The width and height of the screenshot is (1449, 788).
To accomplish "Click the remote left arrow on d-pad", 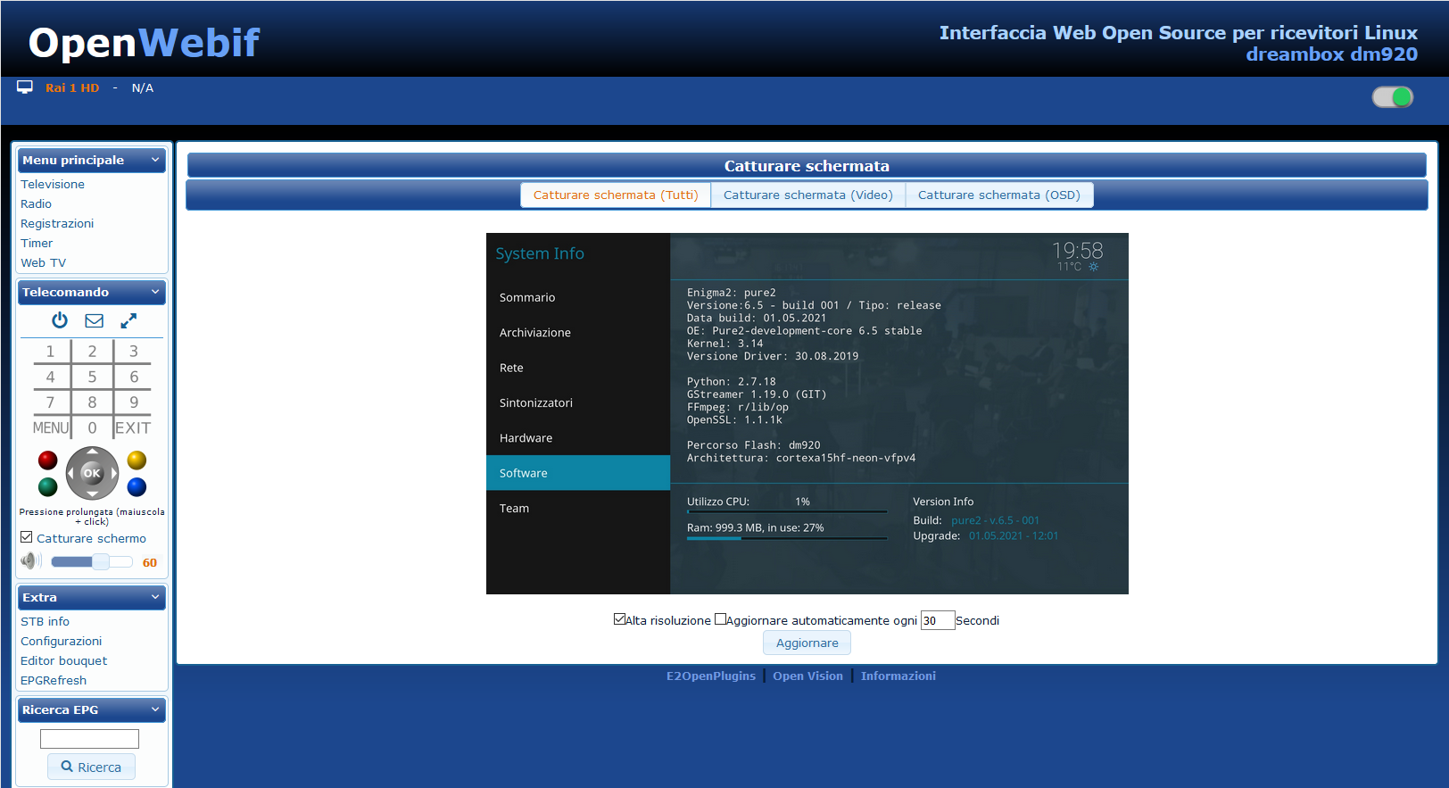I will point(71,473).
